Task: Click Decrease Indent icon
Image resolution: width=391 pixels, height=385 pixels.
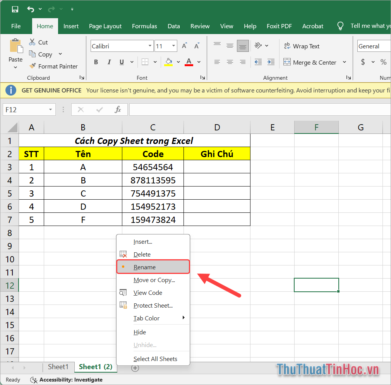Action: tap(258, 62)
